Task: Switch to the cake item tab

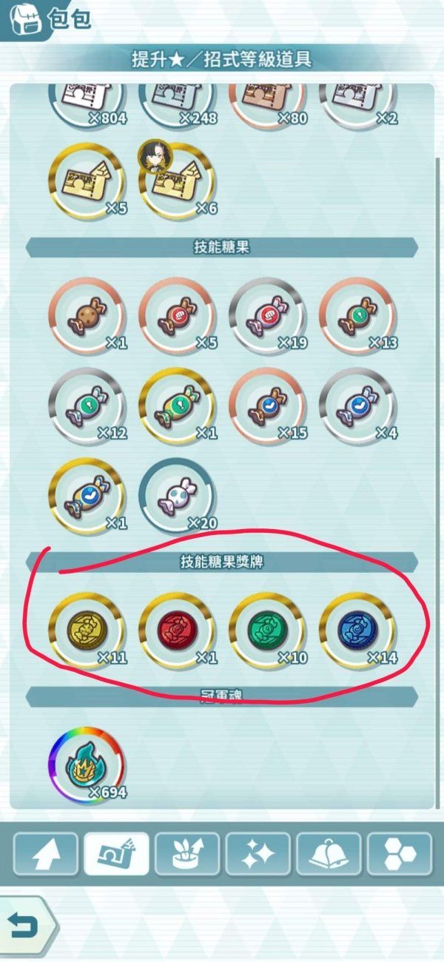Action: click(x=186, y=854)
